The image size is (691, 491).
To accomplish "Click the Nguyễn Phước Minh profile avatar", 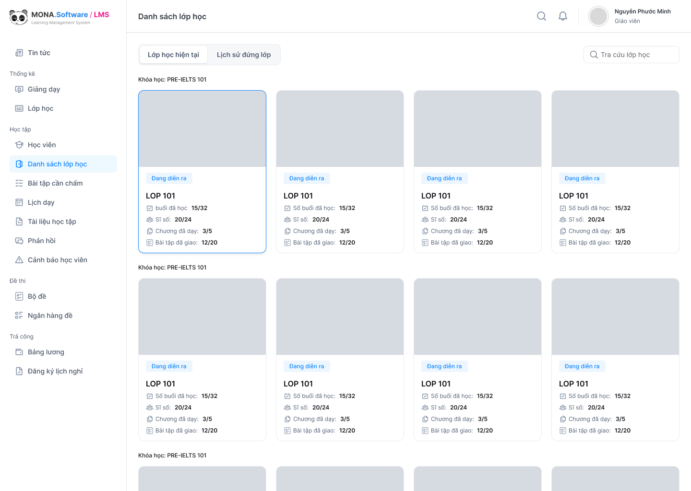I will [x=598, y=16].
